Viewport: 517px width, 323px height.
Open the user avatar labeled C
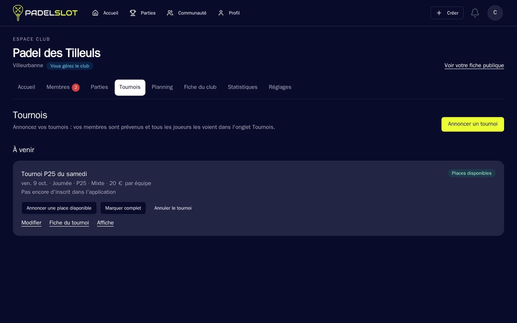click(x=495, y=13)
